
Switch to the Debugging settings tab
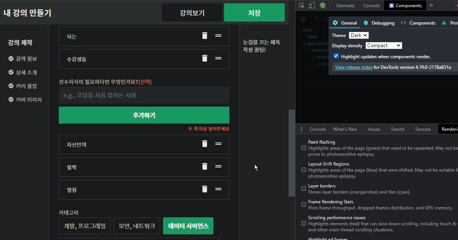tap(379, 23)
